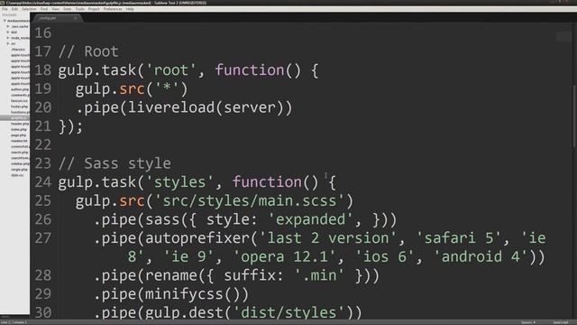Click the 'styles' string on line 24
Viewport: 577px width, 325px height.
pos(180,182)
